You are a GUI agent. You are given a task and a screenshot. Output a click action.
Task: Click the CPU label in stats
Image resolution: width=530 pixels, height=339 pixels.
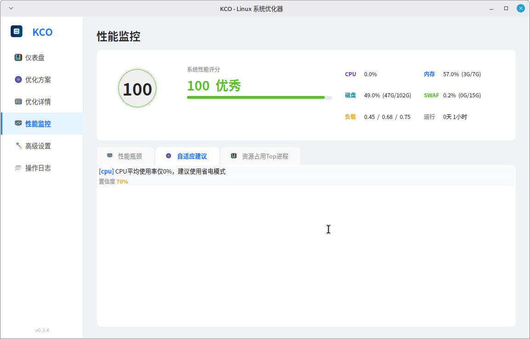350,74
